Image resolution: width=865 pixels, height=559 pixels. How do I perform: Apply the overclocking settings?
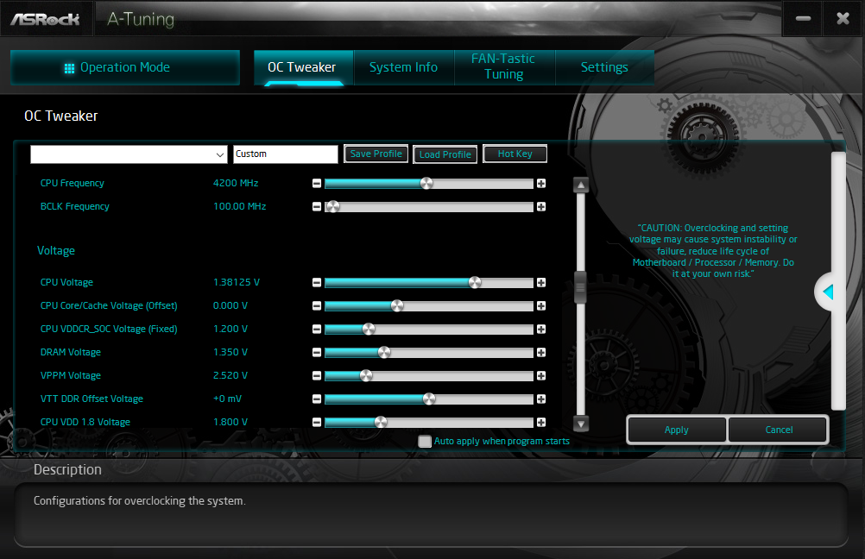pyautogui.click(x=677, y=430)
